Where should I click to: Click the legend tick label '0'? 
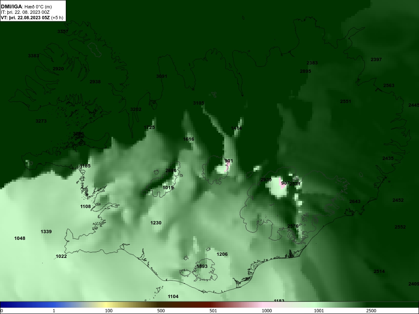(x=2, y=311)
